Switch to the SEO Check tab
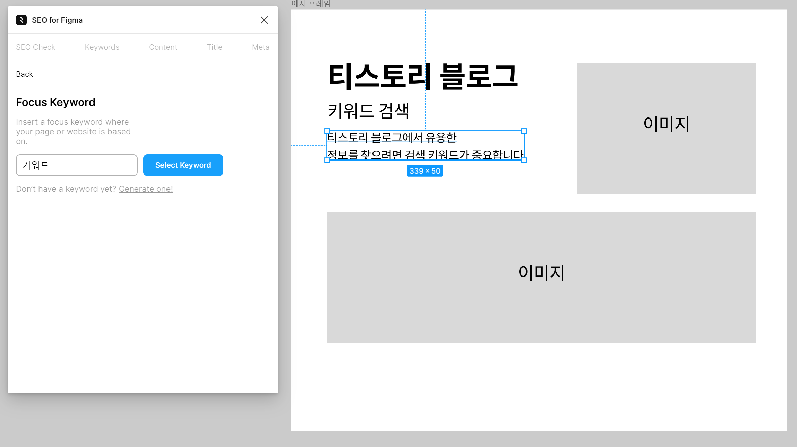This screenshot has width=797, height=447. tap(35, 47)
